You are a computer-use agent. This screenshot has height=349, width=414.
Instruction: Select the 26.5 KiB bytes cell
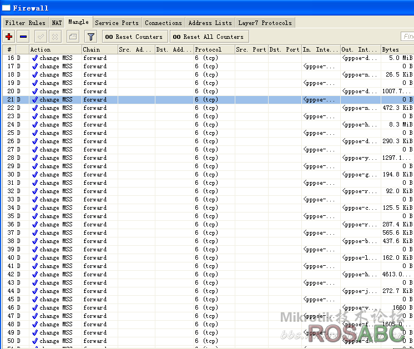pos(397,75)
